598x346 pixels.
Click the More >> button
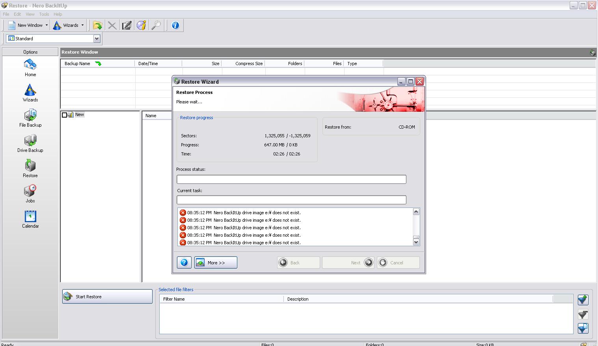point(216,263)
